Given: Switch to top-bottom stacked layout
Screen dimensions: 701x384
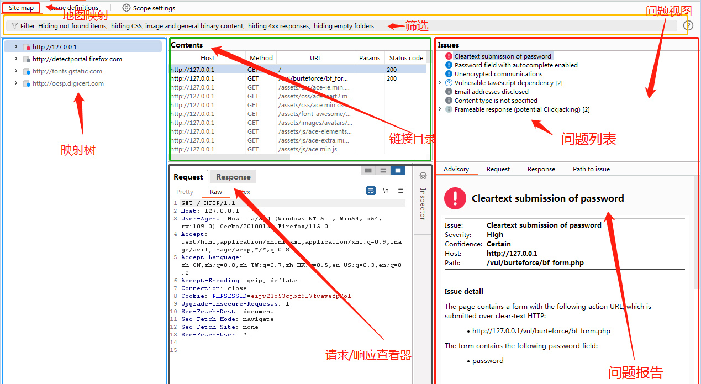Looking at the screenshot, I should coord(383,171).
